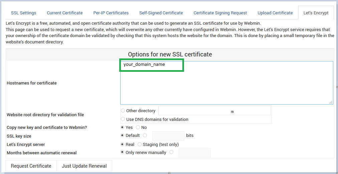Click the SSL key size bits field
Viewport: 338px width, 174px height.
pos(168,136)
